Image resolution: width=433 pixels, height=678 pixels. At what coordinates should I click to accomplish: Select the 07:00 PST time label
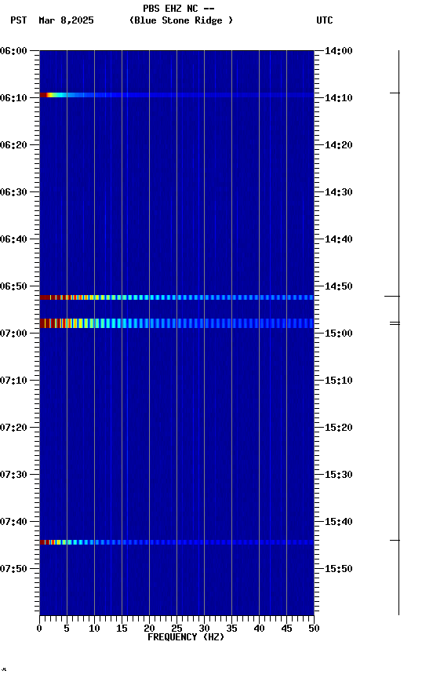pyautogui.click(x=13, y=334)
